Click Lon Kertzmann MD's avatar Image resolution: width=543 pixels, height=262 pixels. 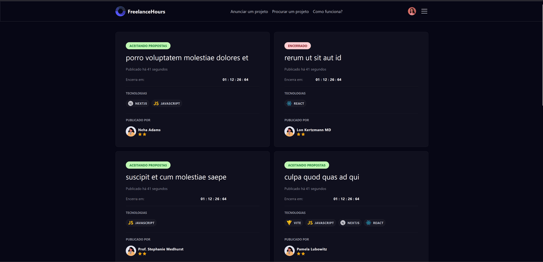tap(289, 131)
